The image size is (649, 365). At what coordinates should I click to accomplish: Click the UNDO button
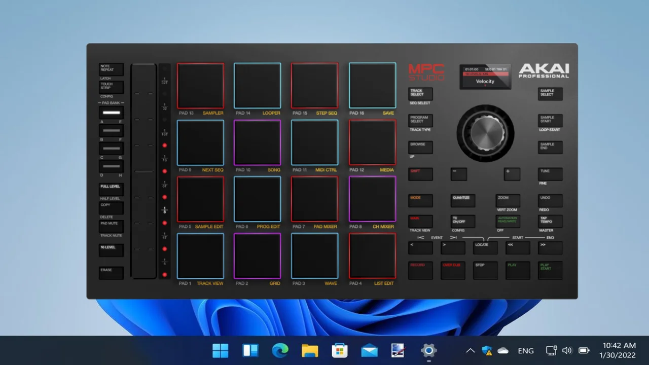551,201
